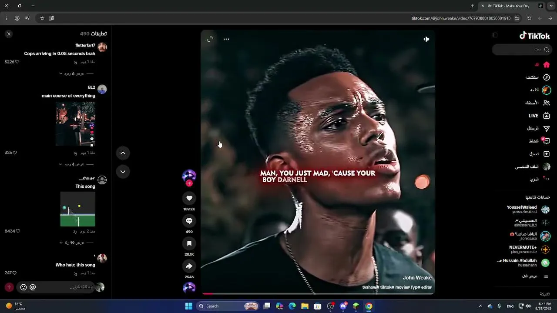Open the NEVERMUTE+ followed account

pos(529,250)
